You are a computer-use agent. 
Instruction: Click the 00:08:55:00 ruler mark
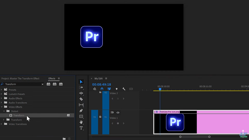205,86
